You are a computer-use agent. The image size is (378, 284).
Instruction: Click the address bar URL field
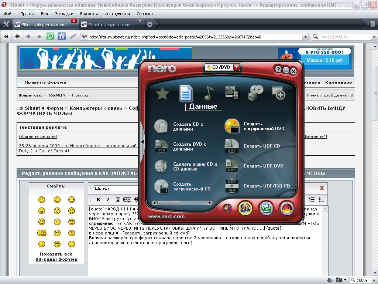click(x=194, y=37)
